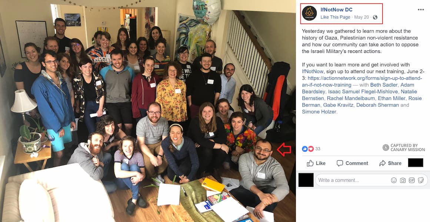Open the post options three-dot menu
The width and height of the screenshot is (430, 222).
(421, 10)
